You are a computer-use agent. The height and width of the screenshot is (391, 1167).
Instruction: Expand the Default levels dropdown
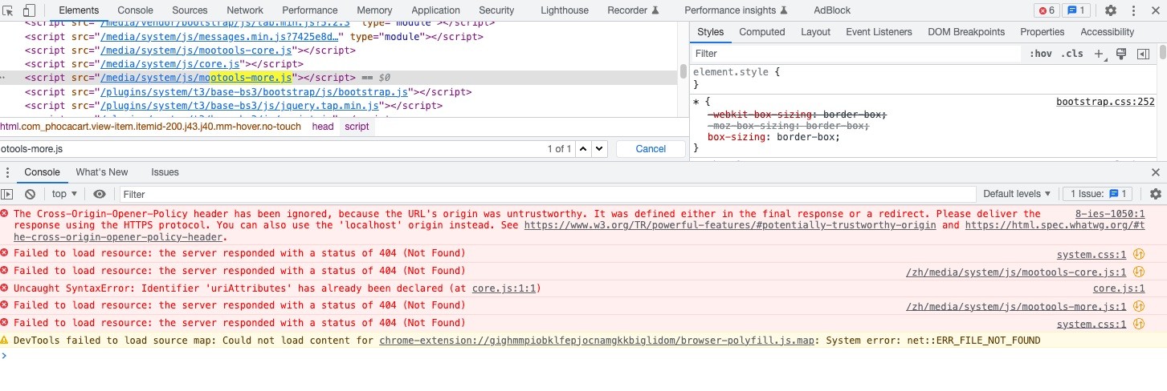click(1017, 194)
